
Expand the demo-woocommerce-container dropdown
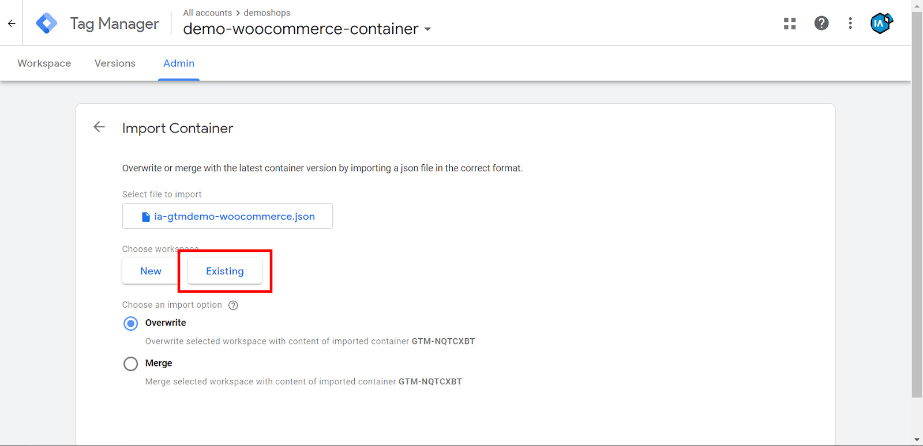(x=427, y=29)
